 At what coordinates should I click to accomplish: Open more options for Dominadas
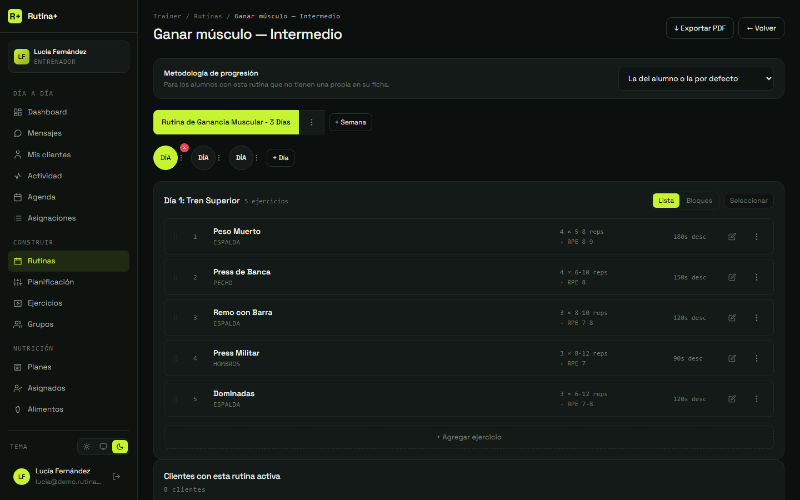[757, 399]
